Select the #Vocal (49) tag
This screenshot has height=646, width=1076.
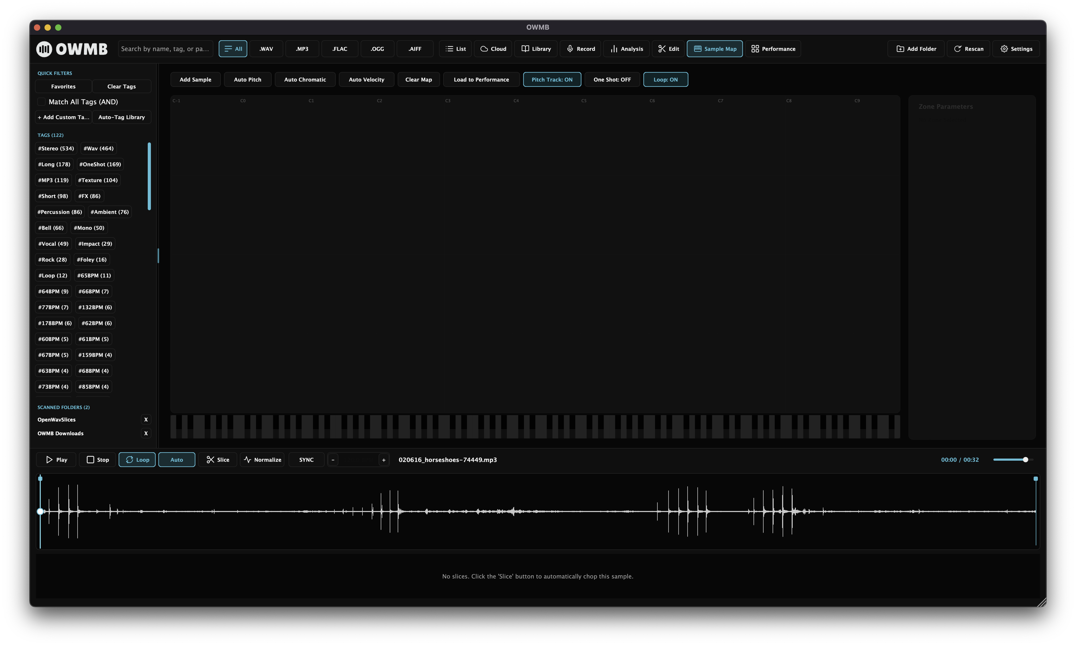tap(53, 244)
